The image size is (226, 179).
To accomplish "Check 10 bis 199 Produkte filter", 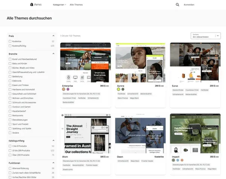I will 10,151.
